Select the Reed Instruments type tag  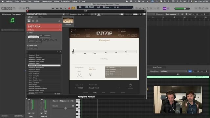click(45, 37)
